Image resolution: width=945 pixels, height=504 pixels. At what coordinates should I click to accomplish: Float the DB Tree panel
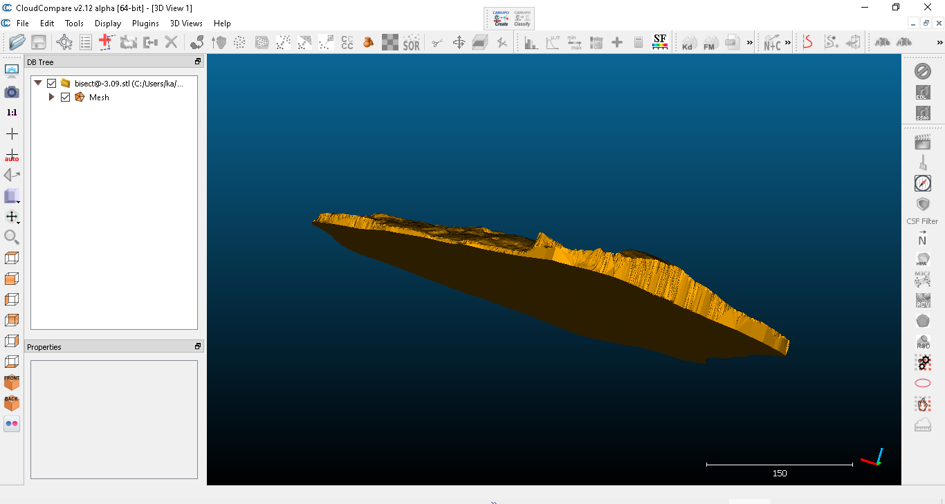click(x=198, y=62)
